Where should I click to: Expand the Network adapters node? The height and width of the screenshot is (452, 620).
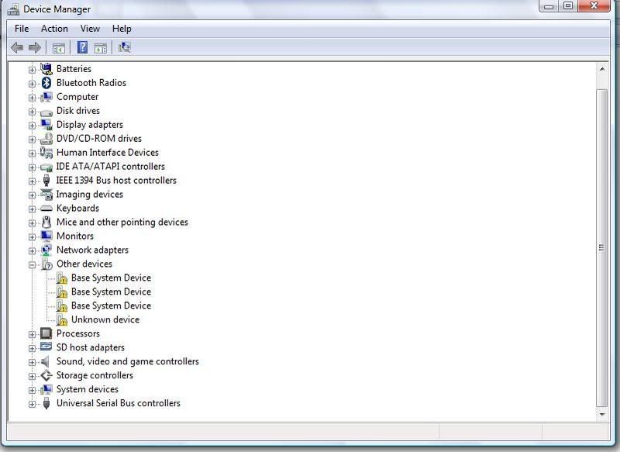pos(32,251)
